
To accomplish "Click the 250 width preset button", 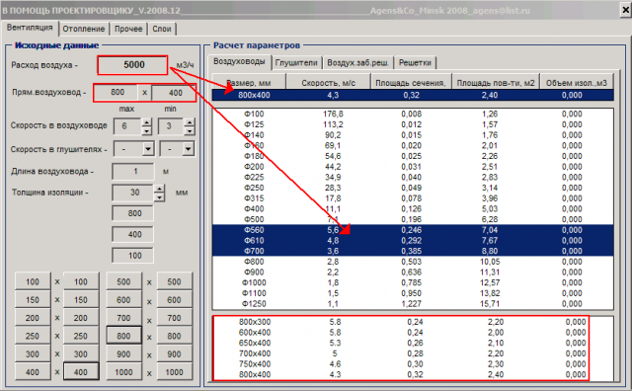I will point(33,336).
